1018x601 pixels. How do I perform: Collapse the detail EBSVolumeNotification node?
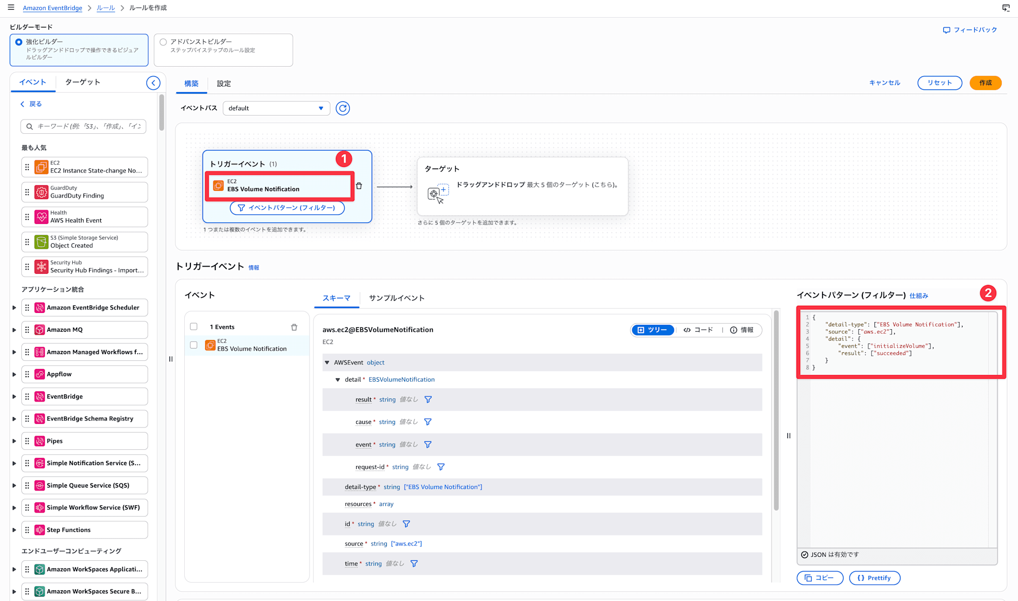click(338, 380)
